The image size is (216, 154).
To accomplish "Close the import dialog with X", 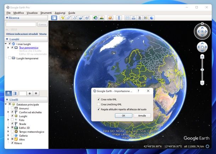I will point(148,91).
